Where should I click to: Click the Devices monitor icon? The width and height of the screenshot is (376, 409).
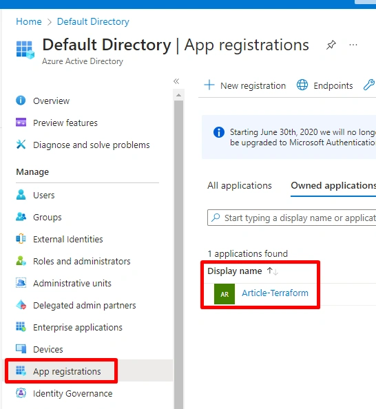pos(21,348)
